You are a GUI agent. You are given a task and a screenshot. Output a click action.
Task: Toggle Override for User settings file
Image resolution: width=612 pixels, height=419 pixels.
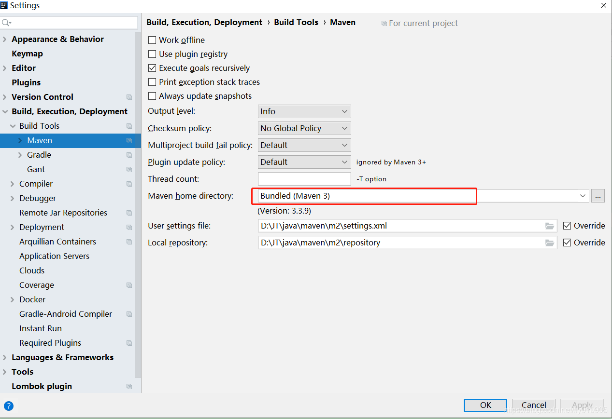[x=567, y=226]
